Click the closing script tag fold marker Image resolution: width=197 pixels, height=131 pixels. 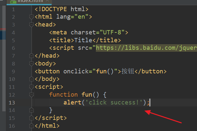click(32, 118)
